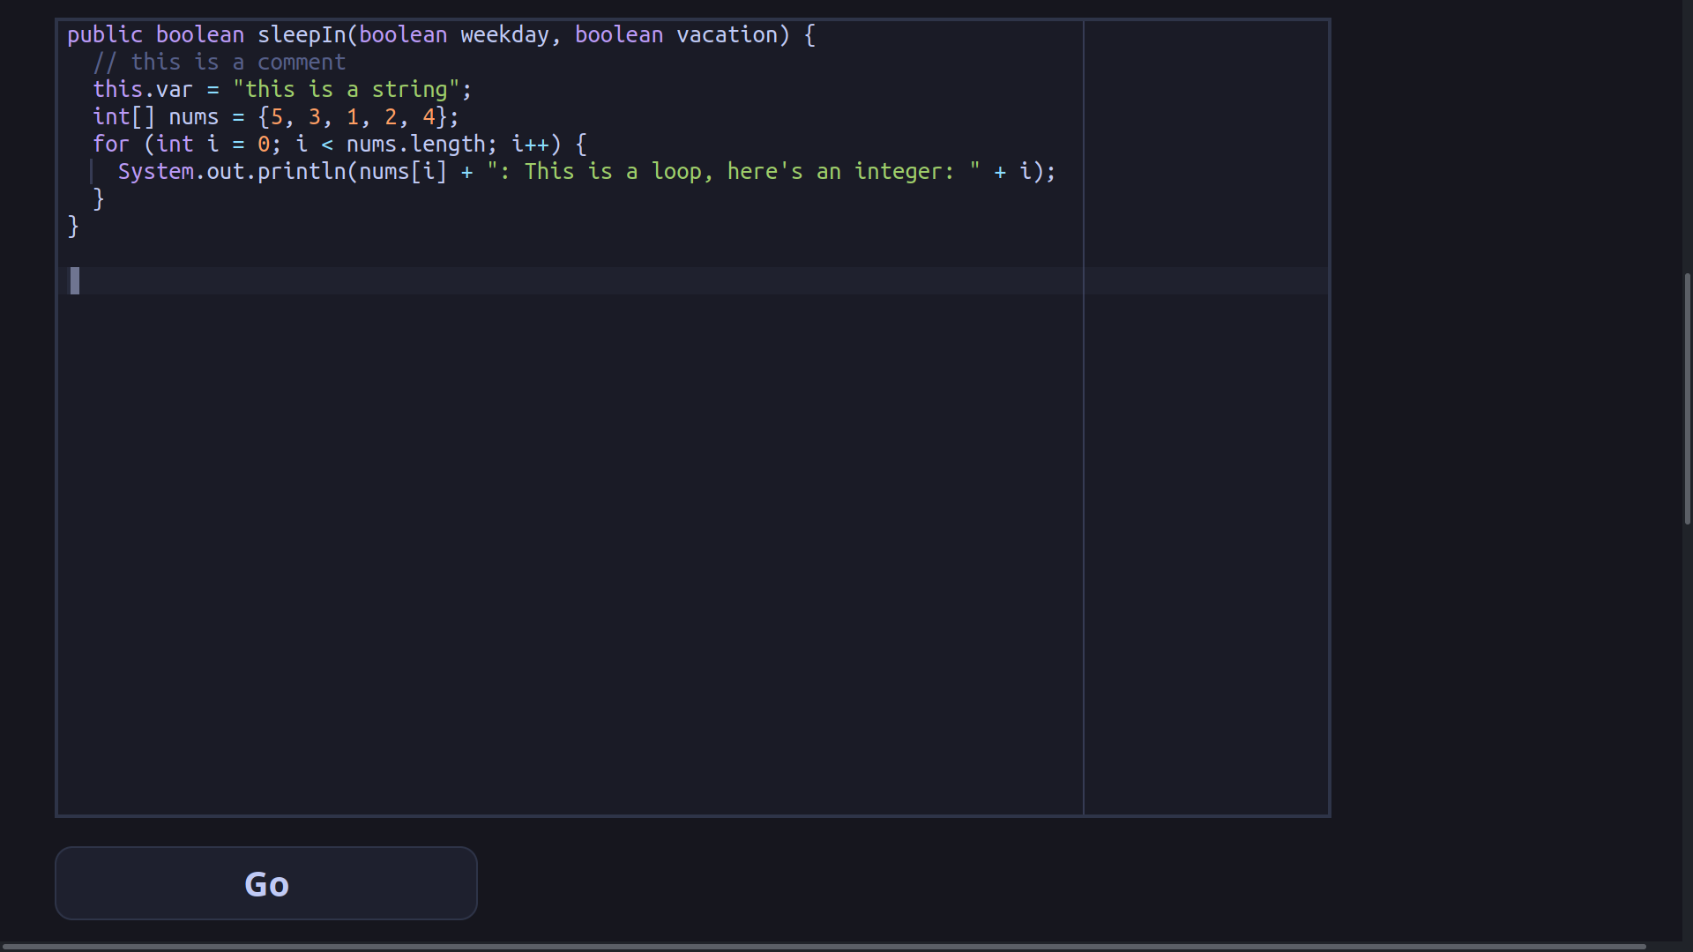Click this.var on the assignment line

coord(143,89)
